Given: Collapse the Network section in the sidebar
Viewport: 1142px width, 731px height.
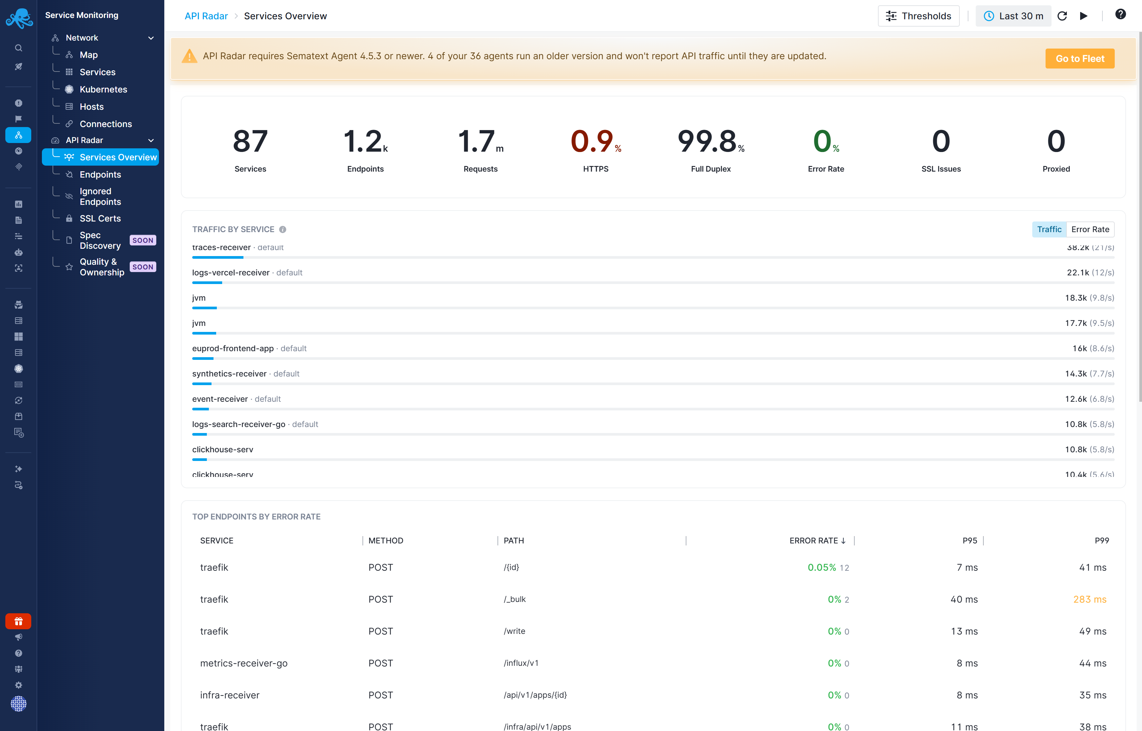Looking at the screenshot, I should tap(151, 38).
